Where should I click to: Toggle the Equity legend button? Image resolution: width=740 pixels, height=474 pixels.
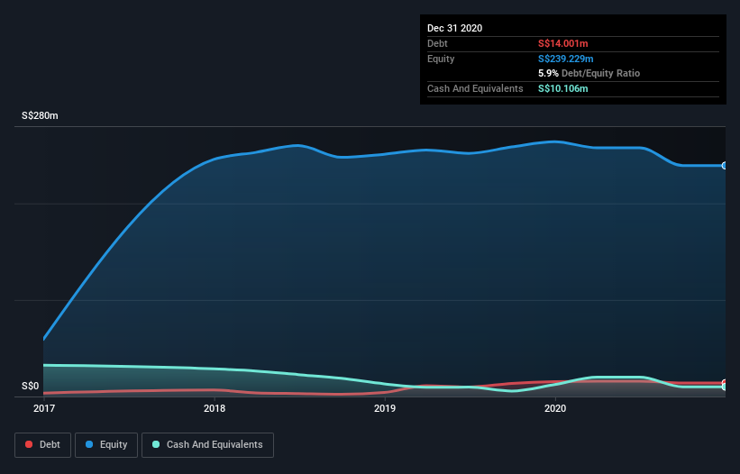(x=106, y=445)
